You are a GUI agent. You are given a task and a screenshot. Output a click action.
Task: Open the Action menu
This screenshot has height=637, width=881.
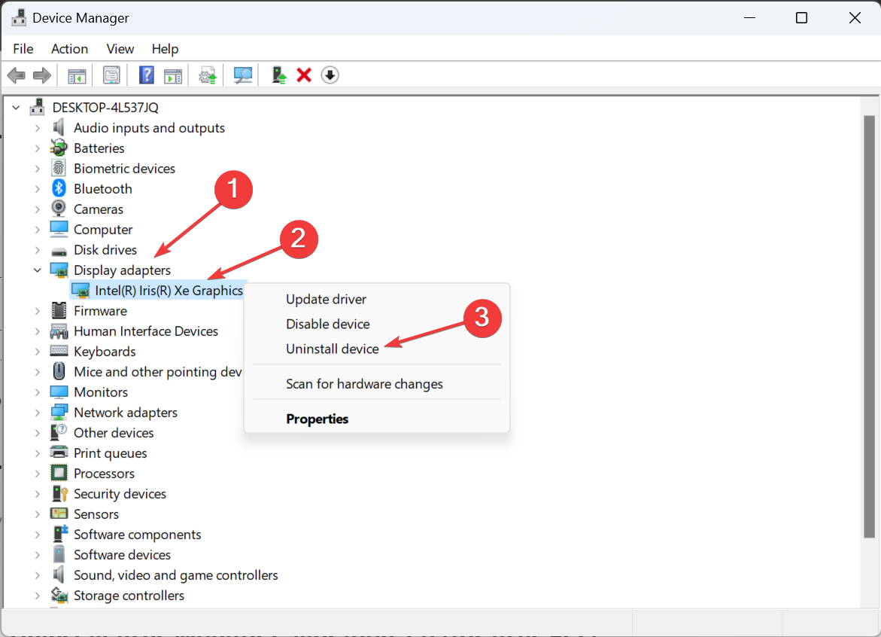[x=70, y=49]
